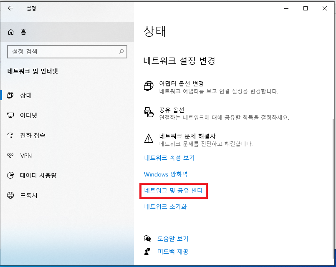Screen dimensions: 336x267
Task: Open the 상태 page in the sidebar
Action: [67, 95]
